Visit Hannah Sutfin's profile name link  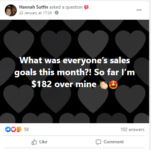(34, 7)
